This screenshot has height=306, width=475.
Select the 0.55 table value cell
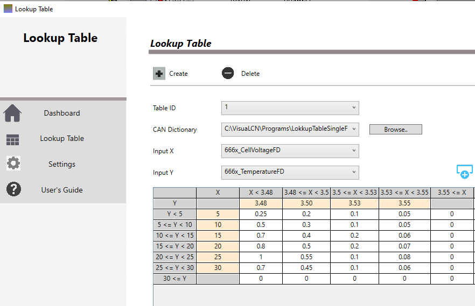(x=306, y=257)
